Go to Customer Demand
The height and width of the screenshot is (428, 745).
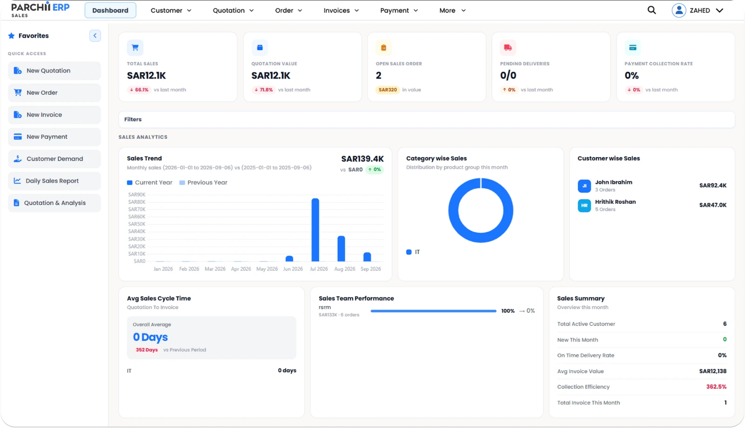[54, 159]
